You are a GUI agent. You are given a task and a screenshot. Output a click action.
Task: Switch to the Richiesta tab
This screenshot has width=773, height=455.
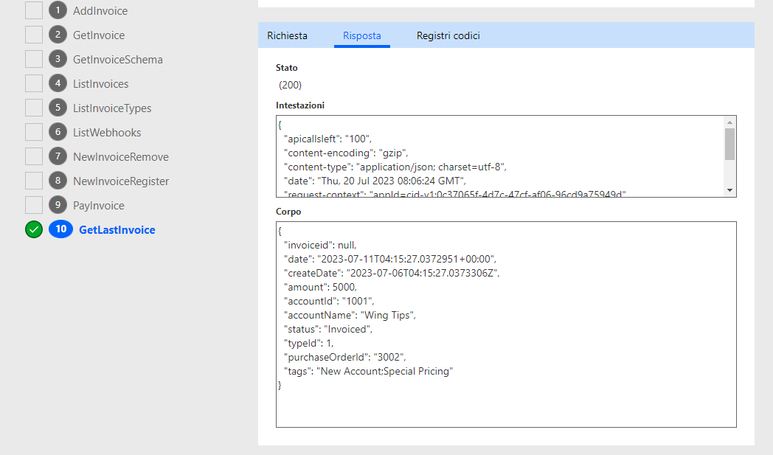click(287, 35)
